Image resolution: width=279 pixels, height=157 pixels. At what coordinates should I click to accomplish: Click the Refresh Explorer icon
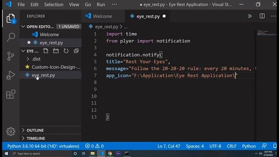point(66,51)
